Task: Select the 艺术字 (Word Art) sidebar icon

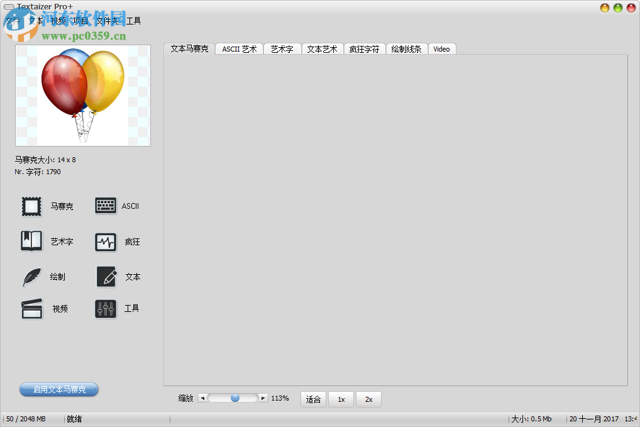Action: [x=31, y=241]
